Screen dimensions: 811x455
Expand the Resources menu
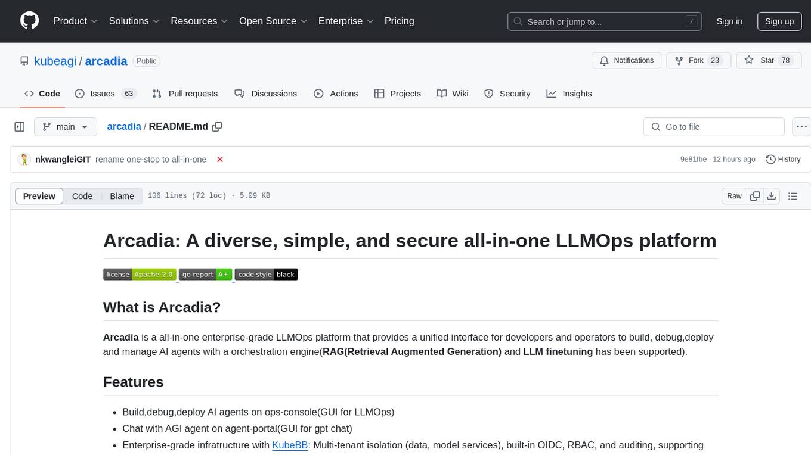(200, 21)
